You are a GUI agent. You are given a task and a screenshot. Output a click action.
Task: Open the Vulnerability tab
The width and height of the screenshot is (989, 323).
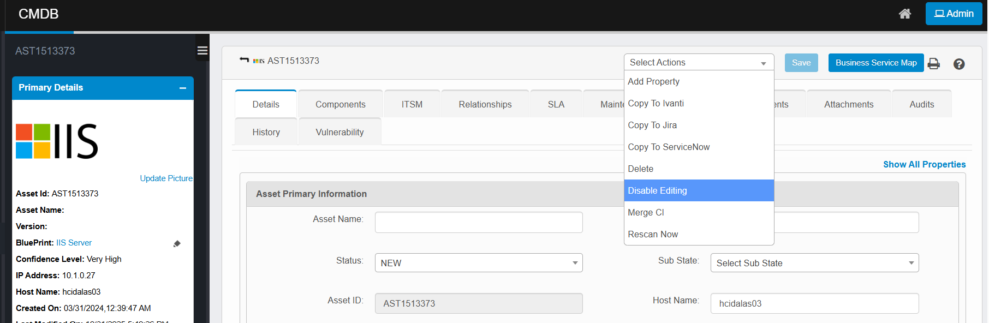(x=339, y=132)
